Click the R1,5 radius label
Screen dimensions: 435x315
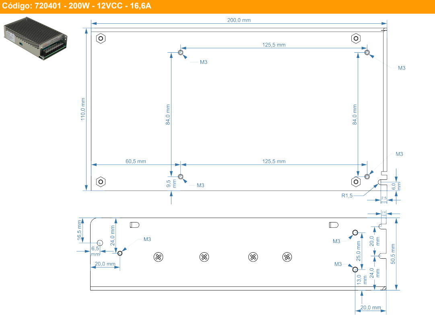pyautogui.click(x=347, y=196)
